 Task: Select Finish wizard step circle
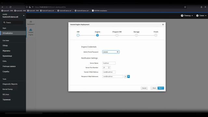[x=156, y=35]
